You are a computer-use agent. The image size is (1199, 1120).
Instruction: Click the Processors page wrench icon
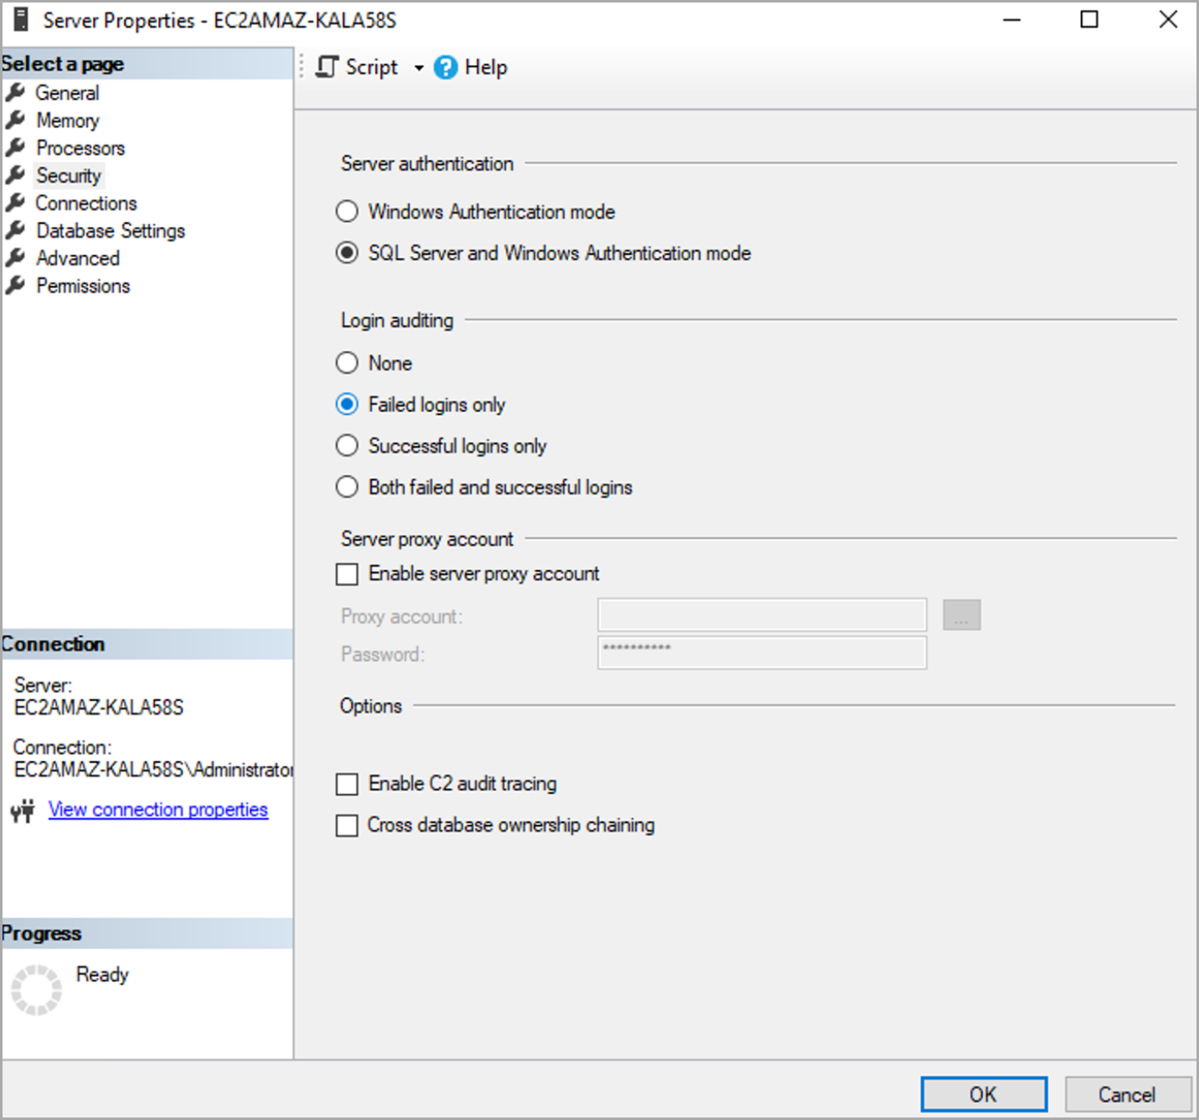point(15,148)
